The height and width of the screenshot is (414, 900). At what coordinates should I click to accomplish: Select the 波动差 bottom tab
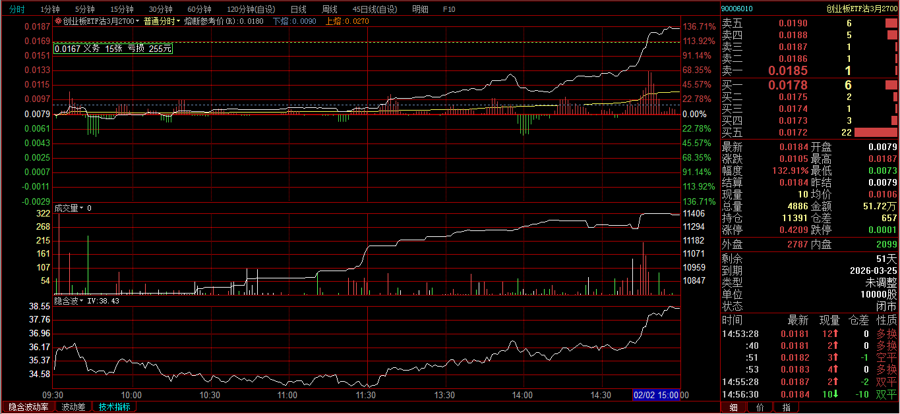click(73, 407)
